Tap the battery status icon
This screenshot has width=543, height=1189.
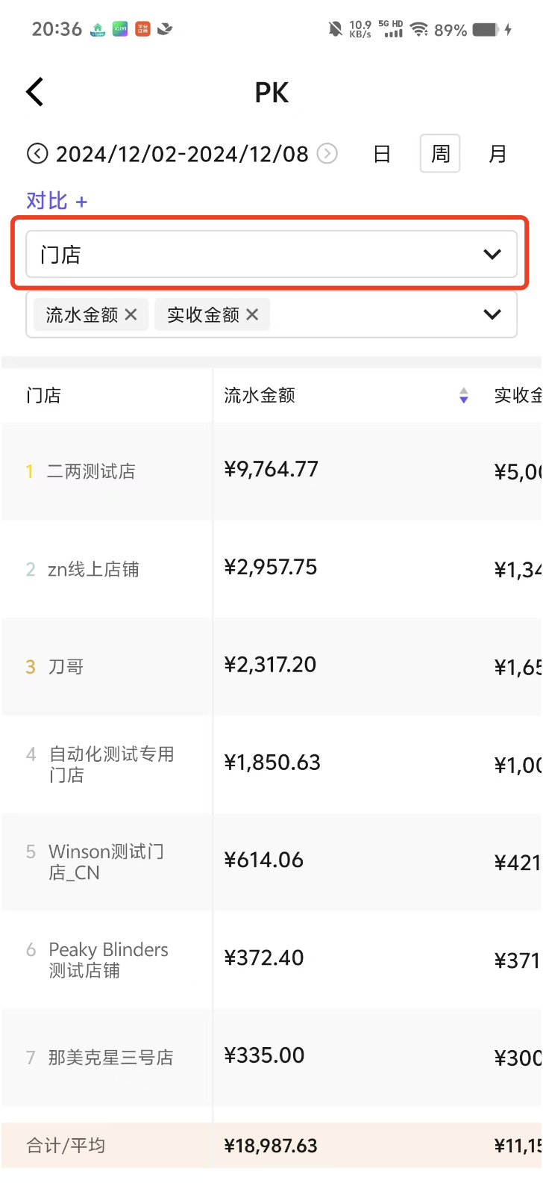(486, 30)
